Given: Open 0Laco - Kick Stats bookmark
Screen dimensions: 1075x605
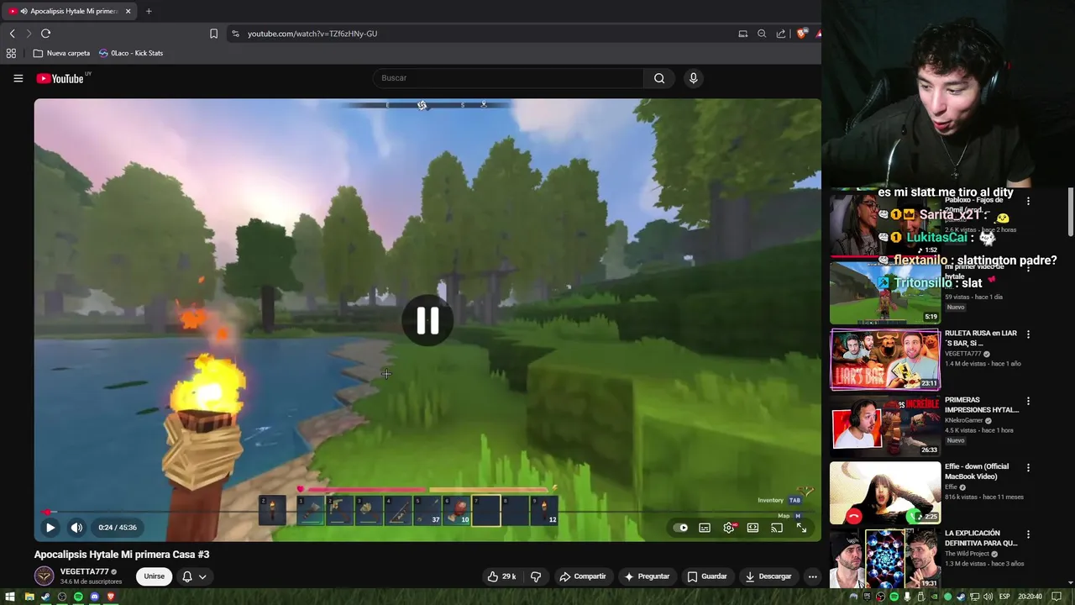Looking at the screenshot, I should (131, 53).
